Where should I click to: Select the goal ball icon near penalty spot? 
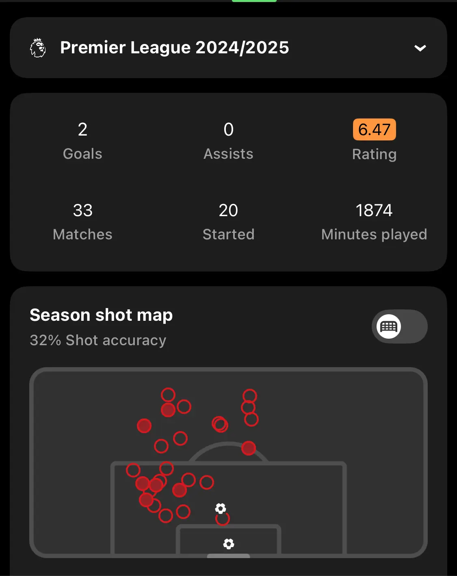click(221, 508)
